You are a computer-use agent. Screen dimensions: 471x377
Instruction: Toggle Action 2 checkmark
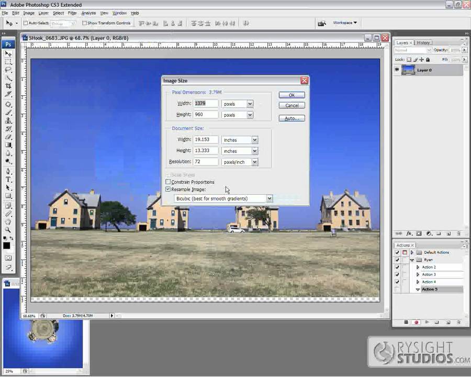tap(397, 267)
